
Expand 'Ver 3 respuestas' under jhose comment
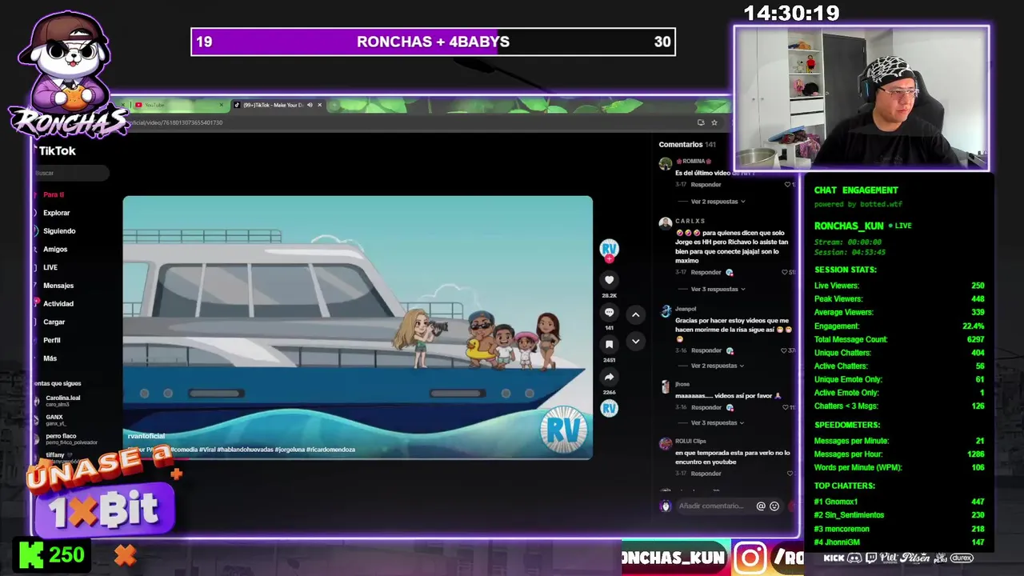[x=718, y=422]
